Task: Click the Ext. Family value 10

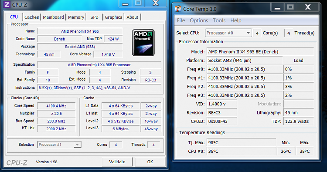Action: coord(48,80)
